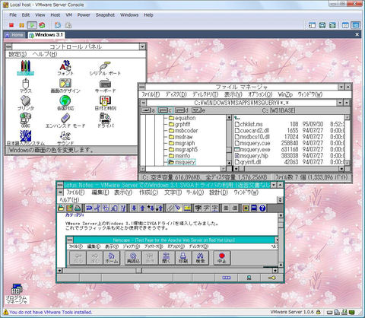Viewport: 365px width, 318px height.
Task: Click the key icon in the Lotus Notes status bar
Action: [272, 278]
